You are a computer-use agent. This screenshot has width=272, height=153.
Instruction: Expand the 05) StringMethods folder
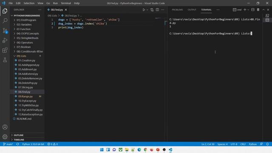click(27, 38)
